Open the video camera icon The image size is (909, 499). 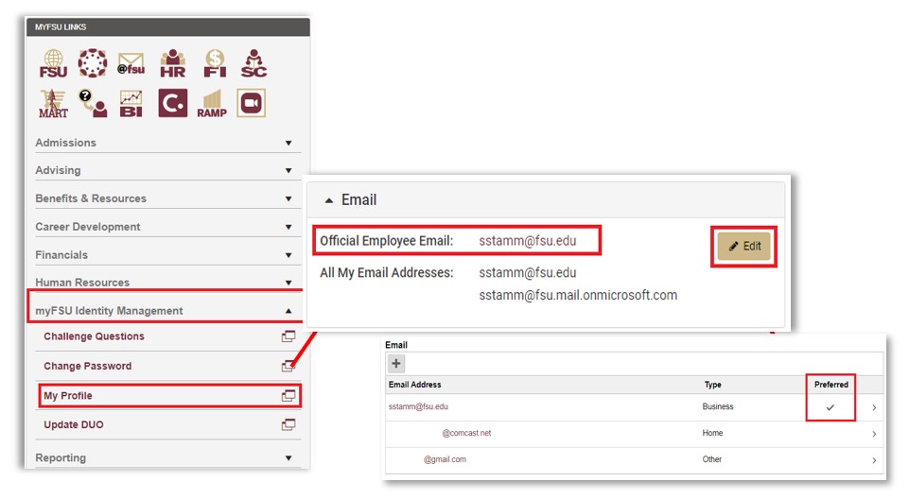coord(251,103)
